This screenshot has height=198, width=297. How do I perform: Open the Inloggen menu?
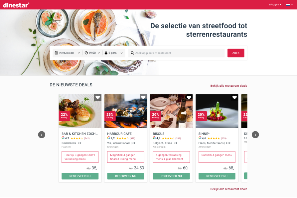[x=275, y=5]
